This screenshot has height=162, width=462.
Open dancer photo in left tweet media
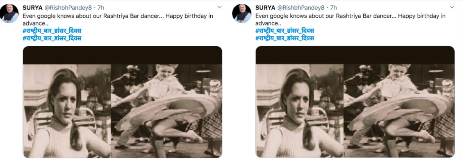pos(166,111)
